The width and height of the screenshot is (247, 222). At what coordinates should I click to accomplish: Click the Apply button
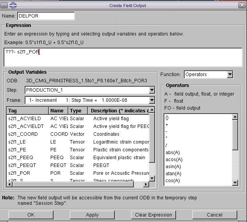(x=92, y=215)
